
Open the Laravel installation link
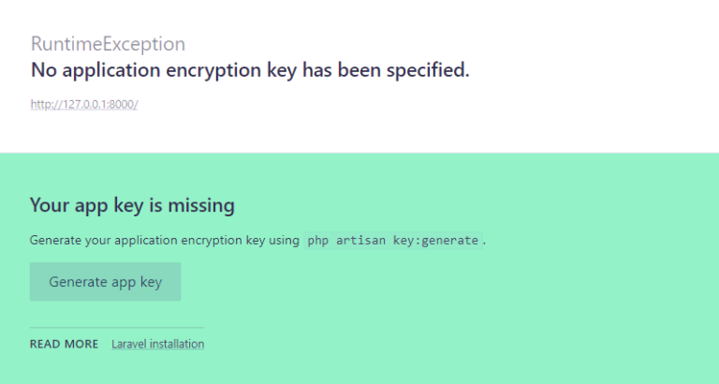pyautogui.click(x=157, y=344)
